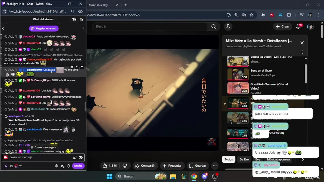The image size is (324, 182).
Task: Open channel points infinity balance
Action: [x=18, y=166]
